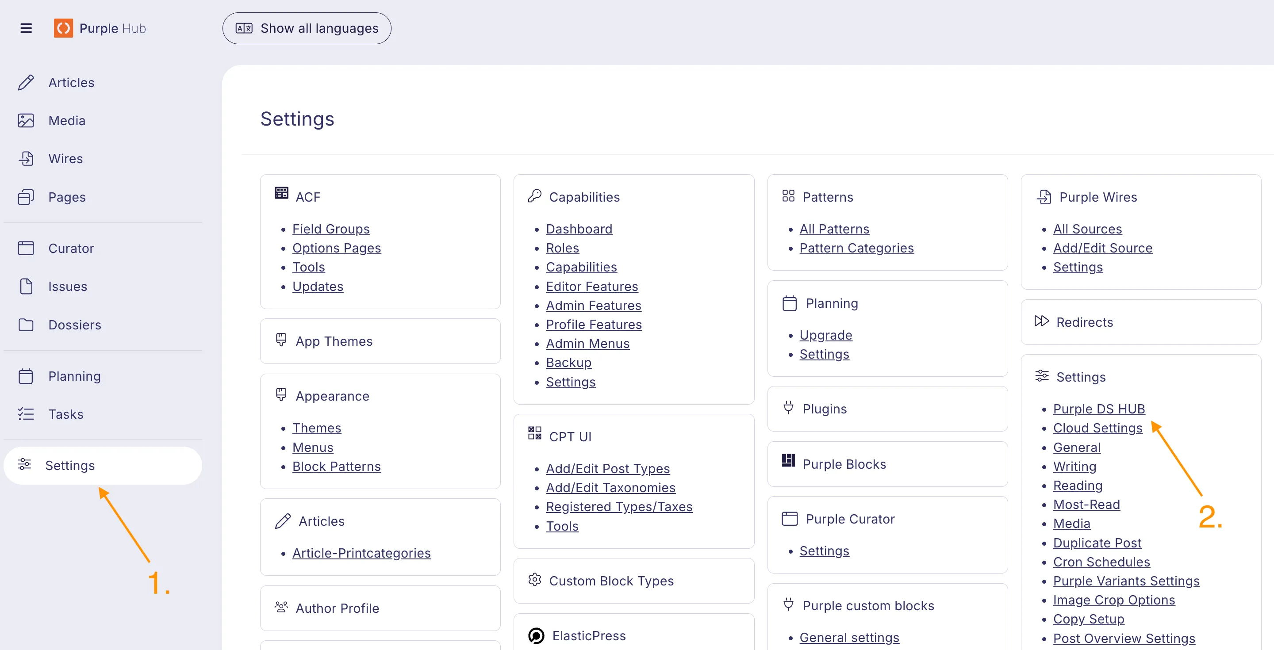
Task: Open the App Themes card
Action: [x=380, y=341]
